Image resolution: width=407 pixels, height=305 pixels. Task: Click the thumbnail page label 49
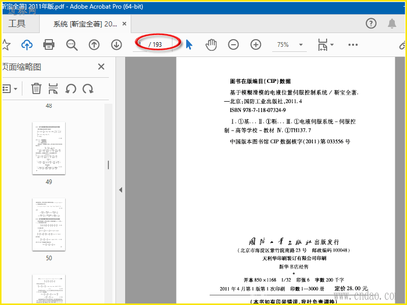pos(49,182)
